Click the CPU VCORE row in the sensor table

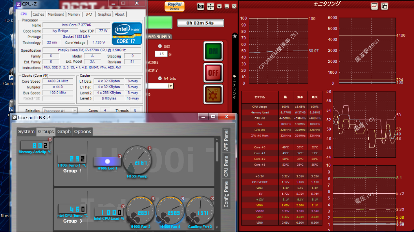click(x=282, y=182)
